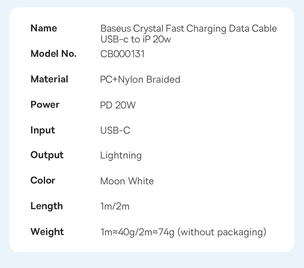Screen dimensions: 304x268
Task: Select the Moon White color value
Action: pyautogui.click(x=127, y=181)
